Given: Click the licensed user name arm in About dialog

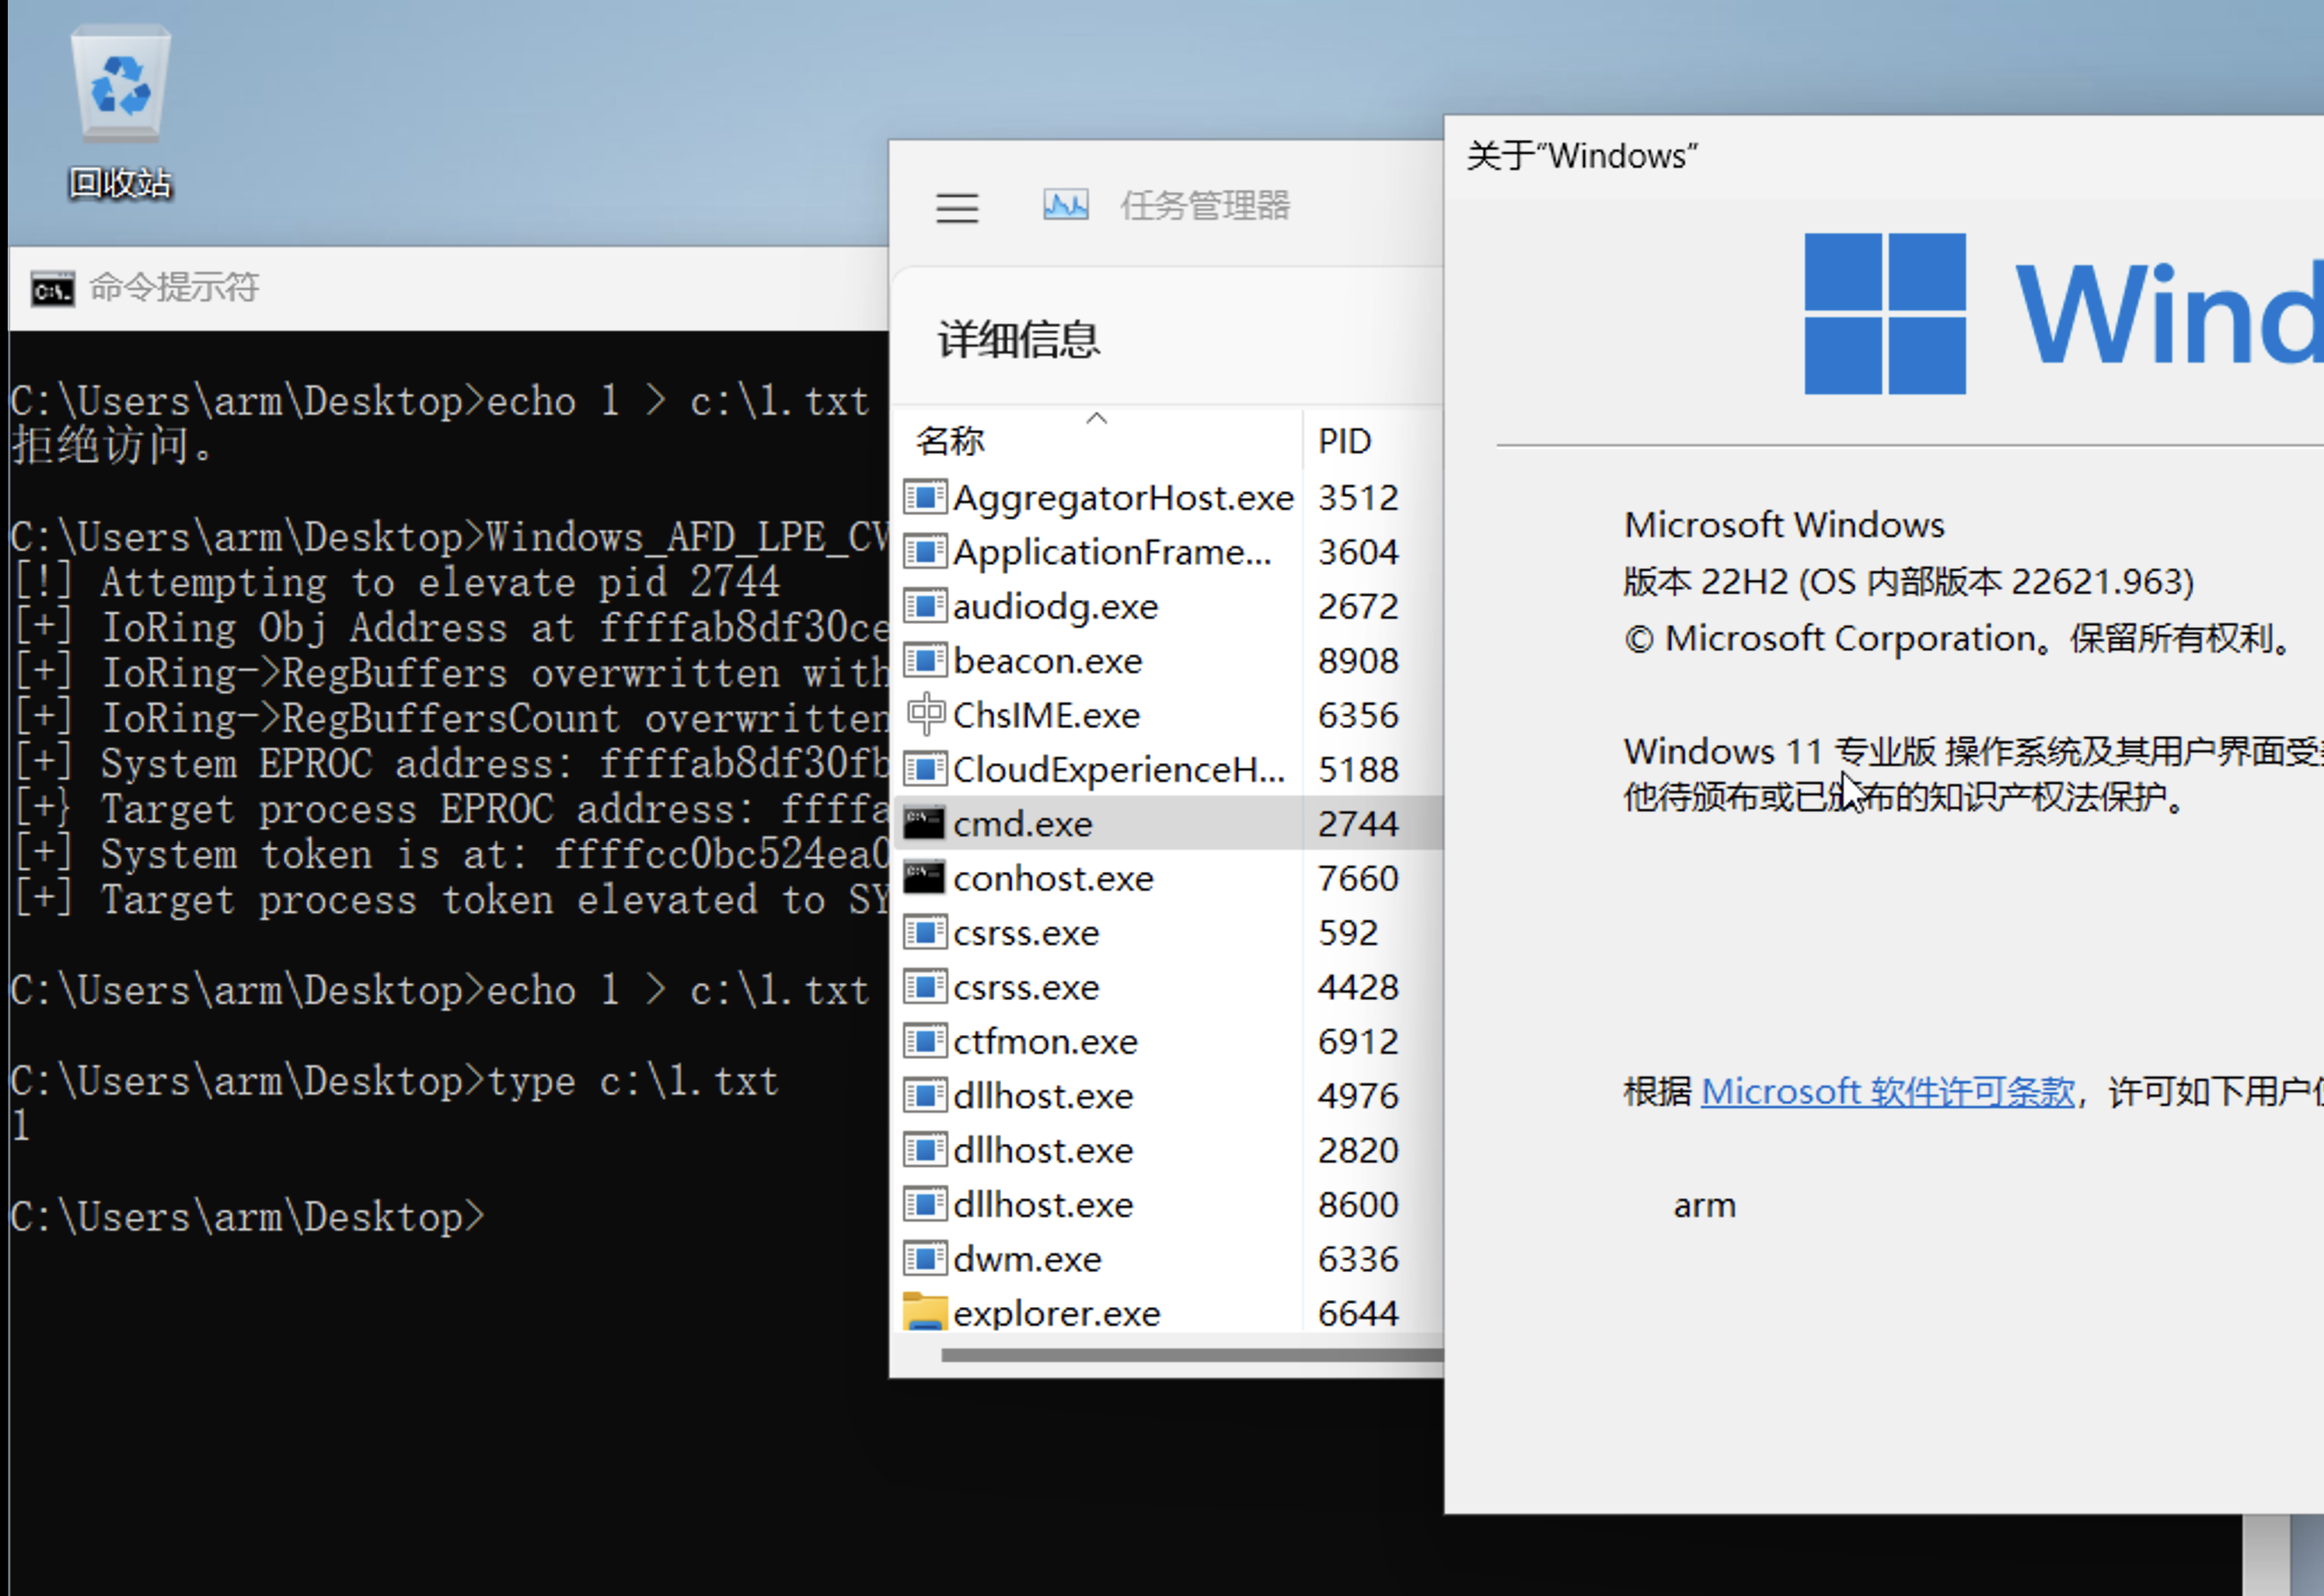Looking at the screenshot, I should [x=1704, y=1206].
